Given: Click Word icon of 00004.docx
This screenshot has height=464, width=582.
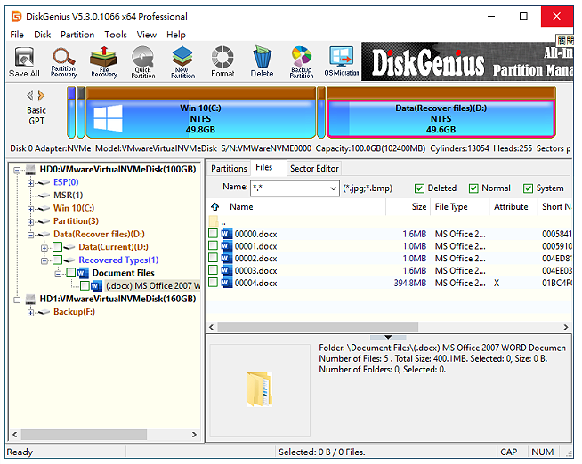Looking at the screenshot, I should tap(226, 283).
